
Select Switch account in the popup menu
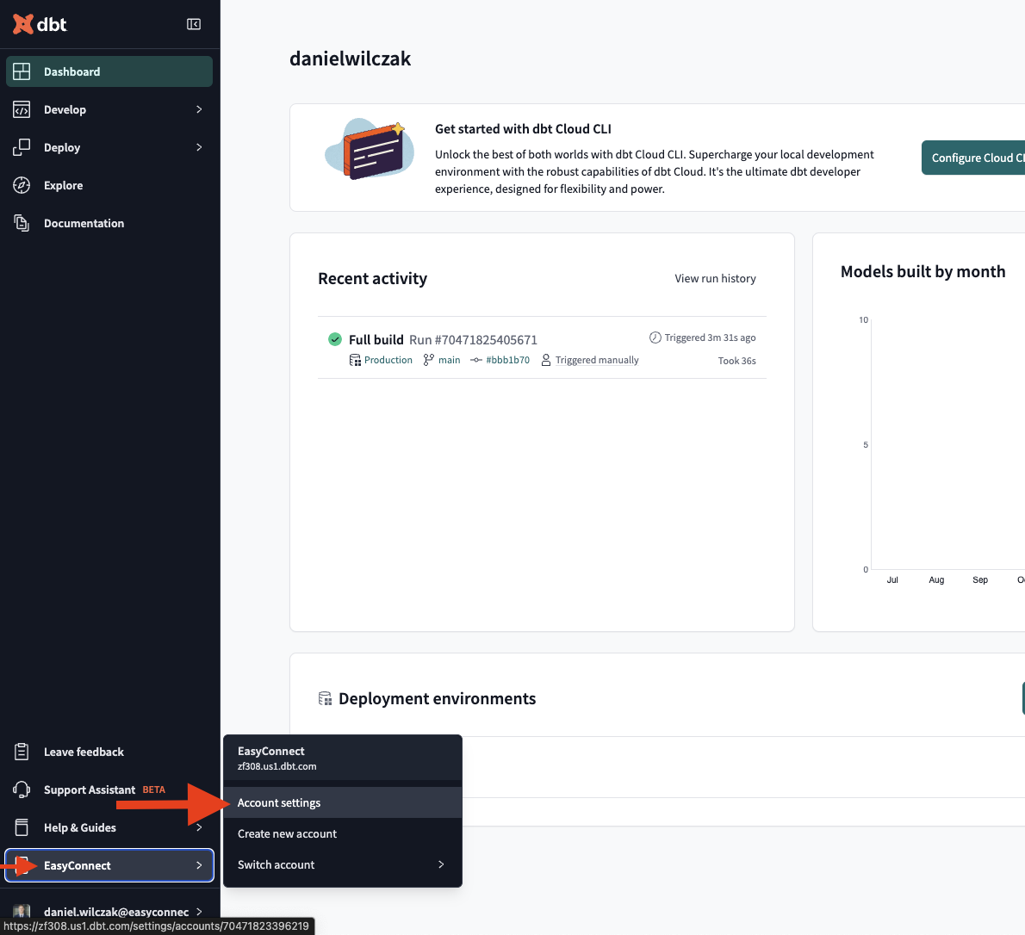(343, 864)
